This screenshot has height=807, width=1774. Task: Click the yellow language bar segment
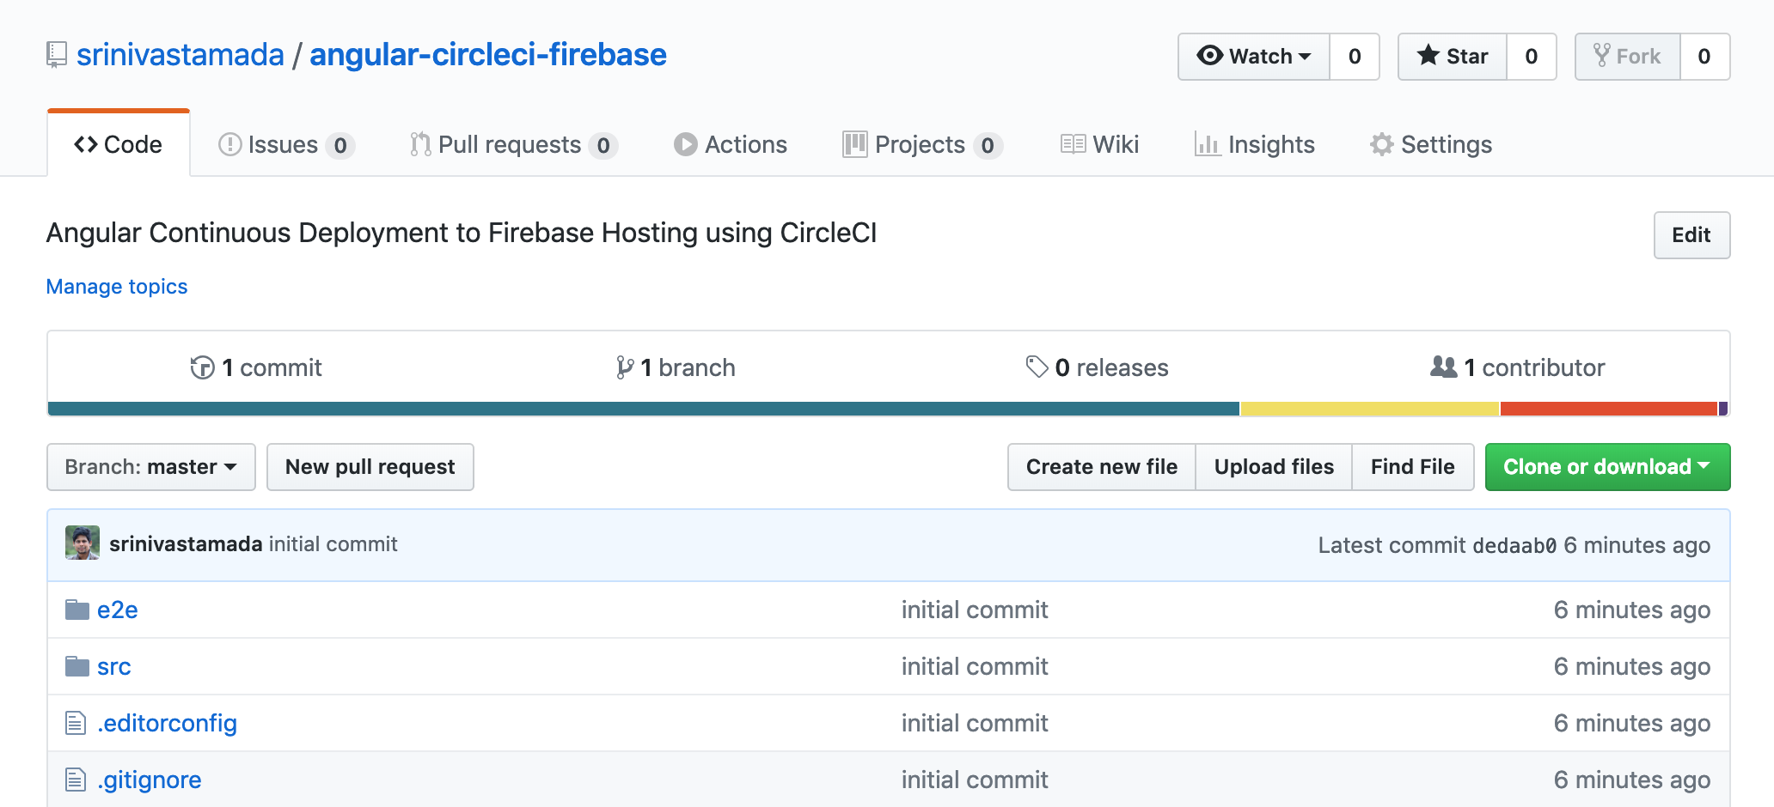click(1370, 409)
